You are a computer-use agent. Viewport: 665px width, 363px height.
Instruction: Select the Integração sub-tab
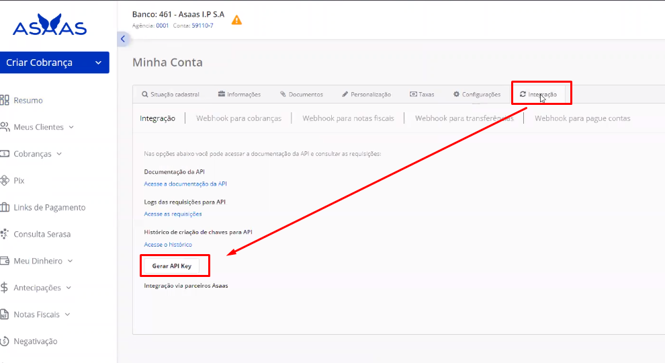click(x=157, y=118)
